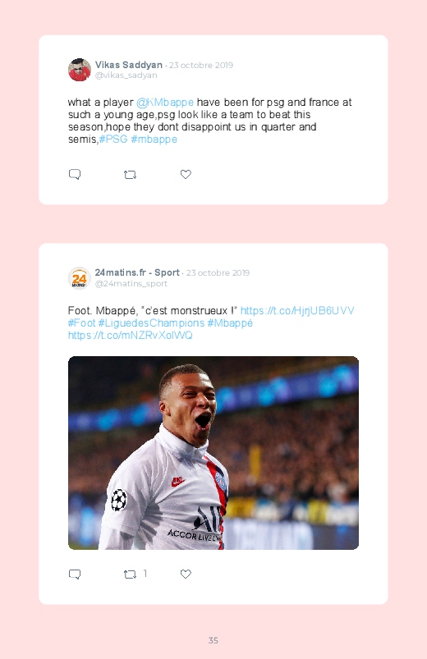Viewport: 427px width, 659px height.
Task: Retweet the Vikas Saddyan tweet
Action: pyautogui.click(x=130, y=175)
